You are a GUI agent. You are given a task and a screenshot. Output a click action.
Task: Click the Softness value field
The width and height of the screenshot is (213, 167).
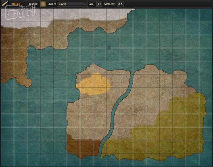120,4
